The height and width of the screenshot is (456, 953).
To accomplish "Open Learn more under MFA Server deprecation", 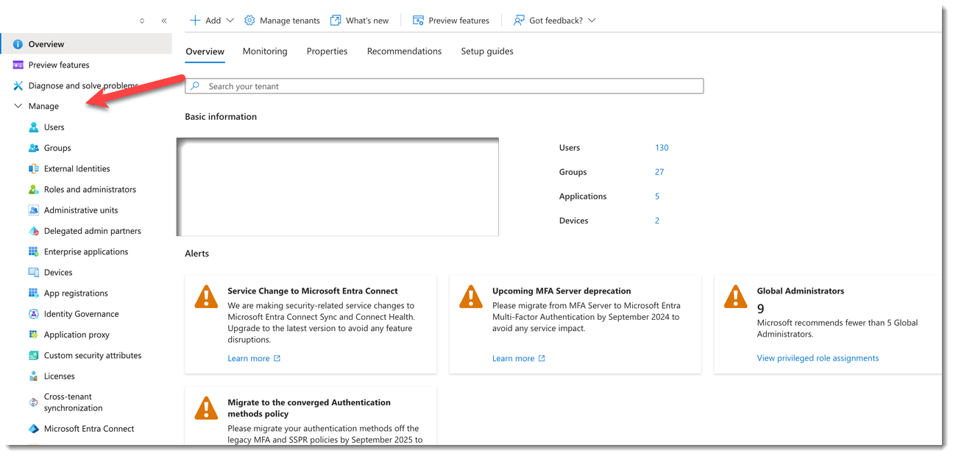I will click(519, 358).
